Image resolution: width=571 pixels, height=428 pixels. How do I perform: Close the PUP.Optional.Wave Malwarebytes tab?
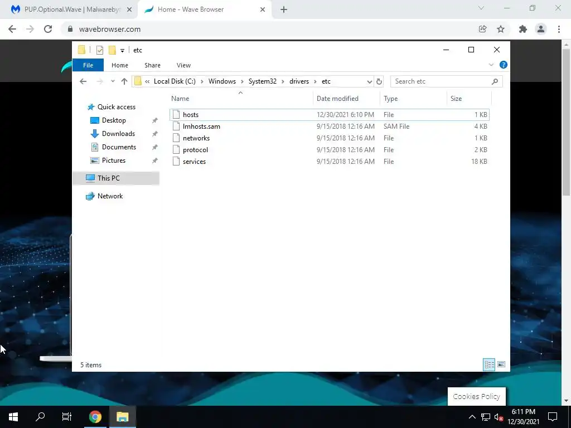click(x=129, y=9)
